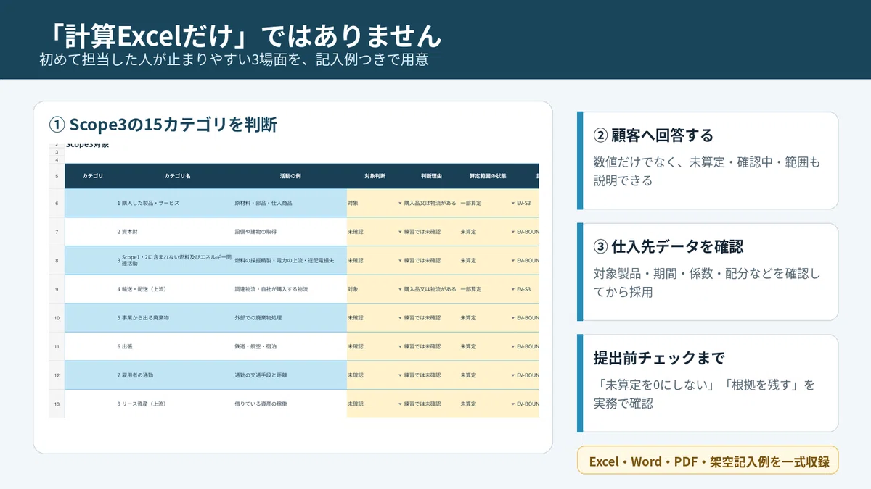Viewport: 871px width, 489px height.
Task: Select spreadsheet row number 13
Action: click(57, 404)
